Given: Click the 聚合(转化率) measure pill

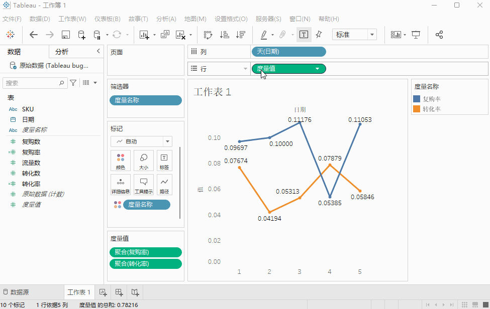Looking at the screenshot, I should click(x=146, y=264).
